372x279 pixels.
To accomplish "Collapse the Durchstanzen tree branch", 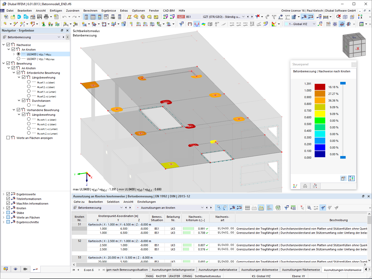I will pyautogui.click(x=19, y=100).
